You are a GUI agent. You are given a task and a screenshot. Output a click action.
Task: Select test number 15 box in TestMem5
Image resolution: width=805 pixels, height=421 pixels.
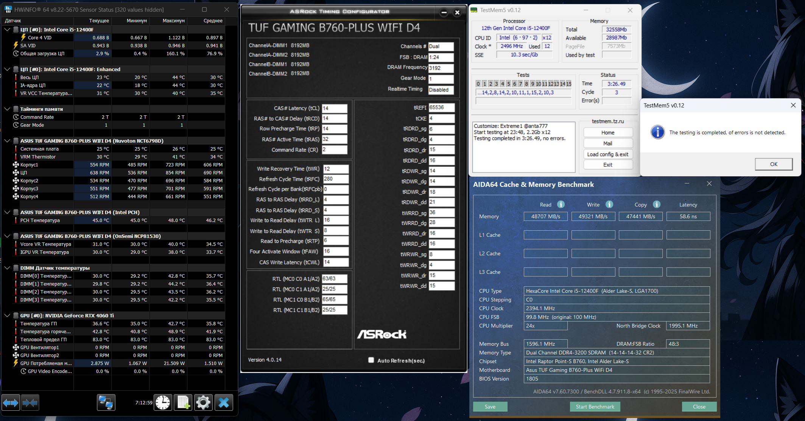[x=568, y=84]
